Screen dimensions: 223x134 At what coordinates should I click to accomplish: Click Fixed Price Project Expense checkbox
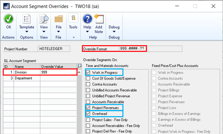pos(154,96)
